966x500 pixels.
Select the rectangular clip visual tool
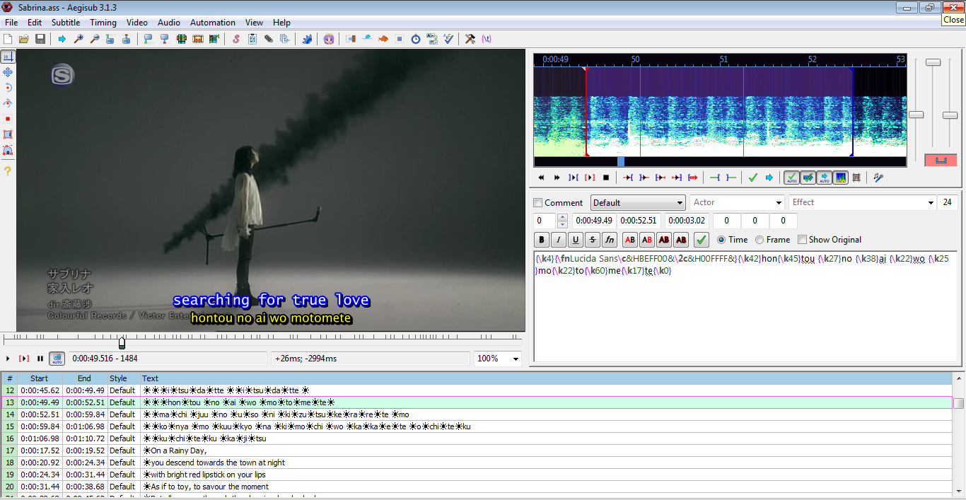8,134
